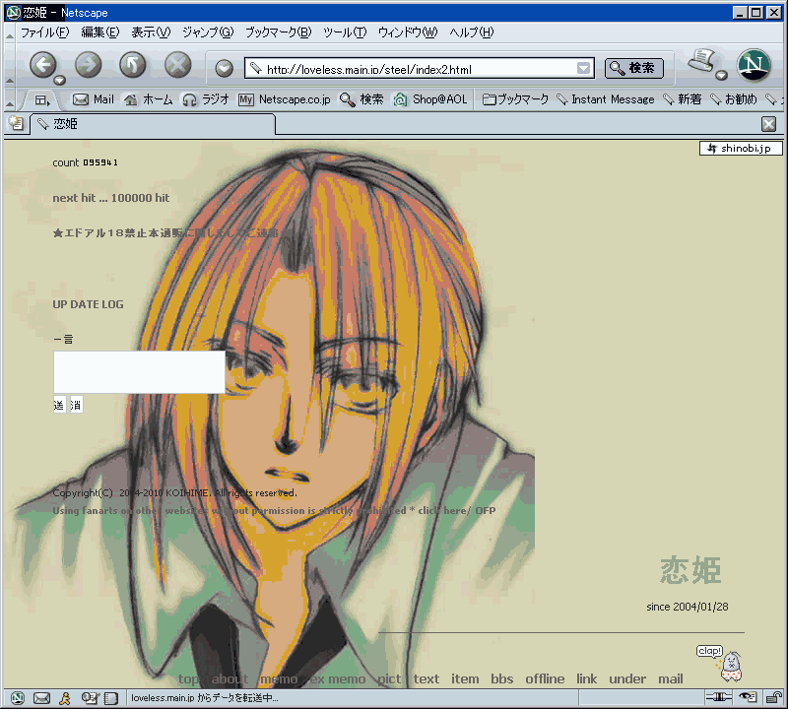This screenshot has height=709, width=788.
Task: Click the エドアル18禁止本通販 notice link
Action: click(x=165, y=232)
